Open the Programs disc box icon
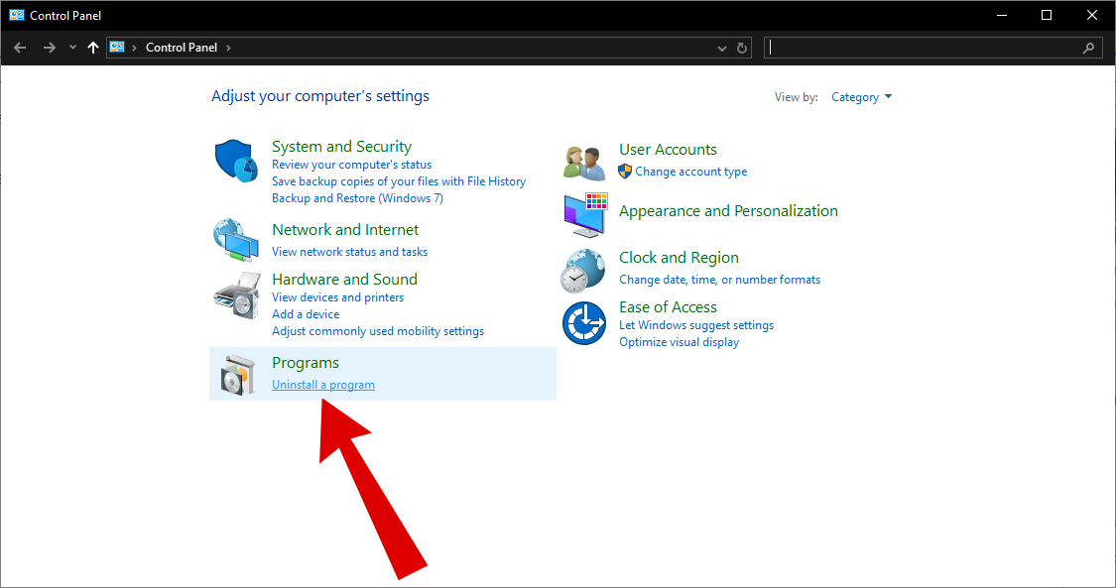Image resolution: width=1116 pixels, height=588 pixels. point(238,375)
